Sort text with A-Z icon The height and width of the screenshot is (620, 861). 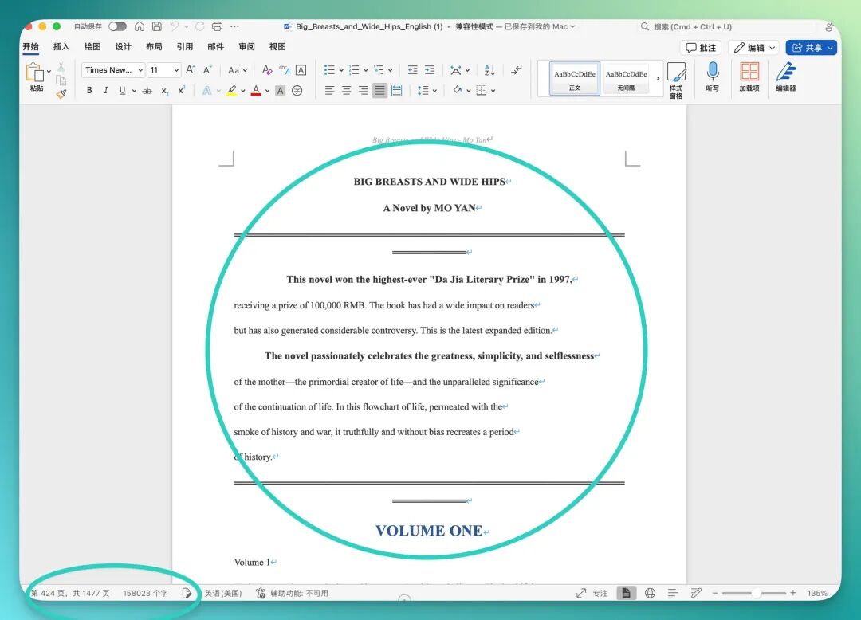tap(489, 69)
